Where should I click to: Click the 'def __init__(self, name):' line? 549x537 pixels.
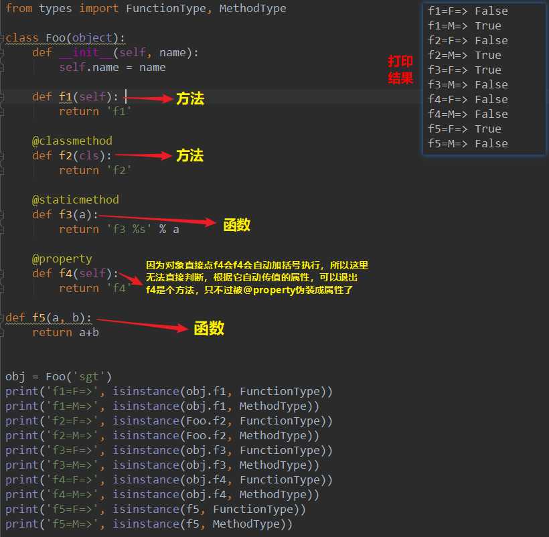[x=115, y=52]
